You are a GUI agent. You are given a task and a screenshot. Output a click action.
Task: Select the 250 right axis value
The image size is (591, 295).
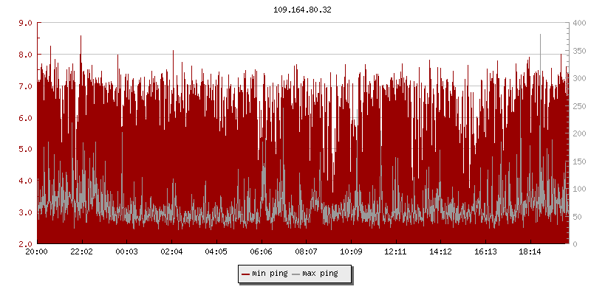[x=578, y=105]
